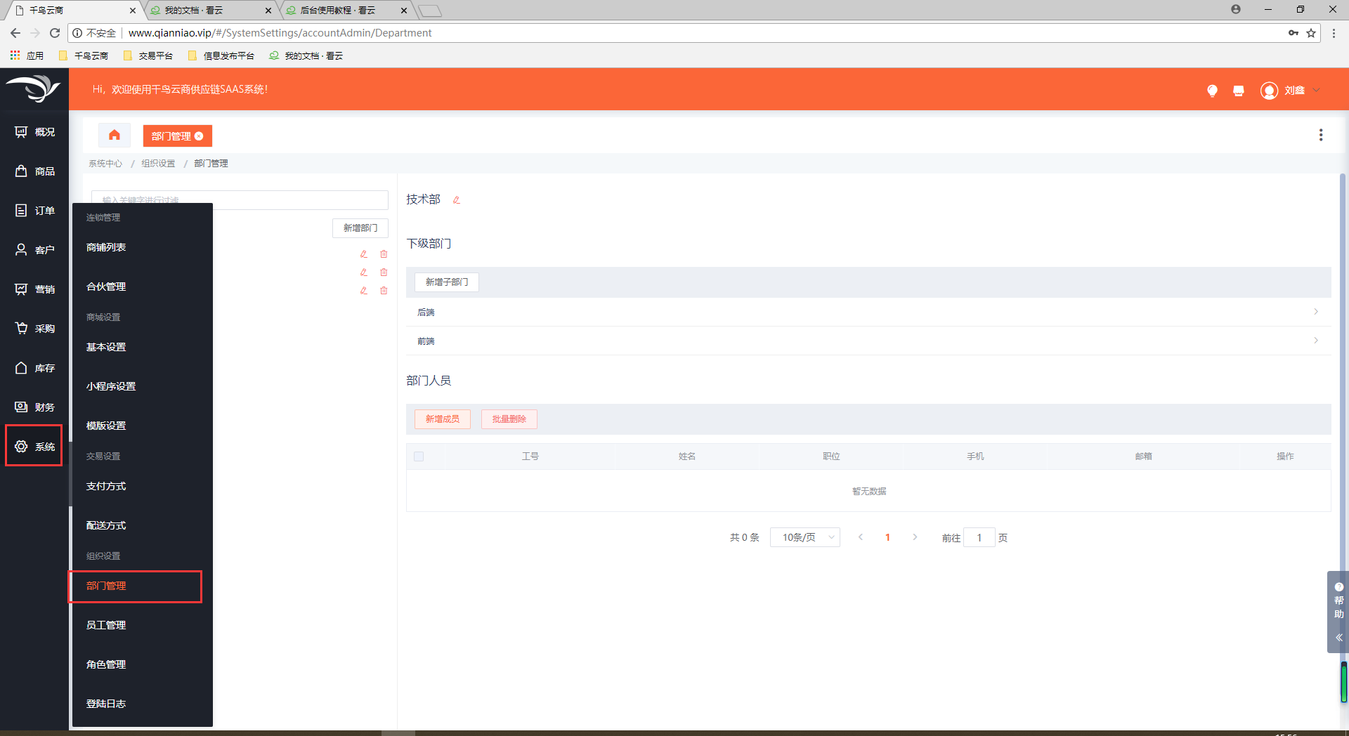Expand the 后端 sub-department row chevron
The width and height of the screenshot is (1349, 736).
tap(1316, 312)
